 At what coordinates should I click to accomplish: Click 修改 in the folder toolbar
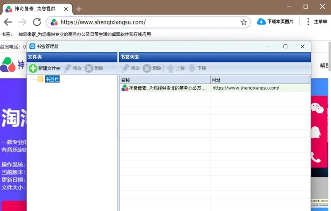point(73,68)
